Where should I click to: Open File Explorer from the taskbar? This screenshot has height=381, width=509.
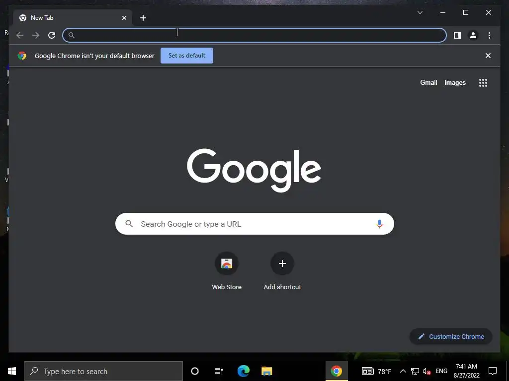tap(267, 371)
